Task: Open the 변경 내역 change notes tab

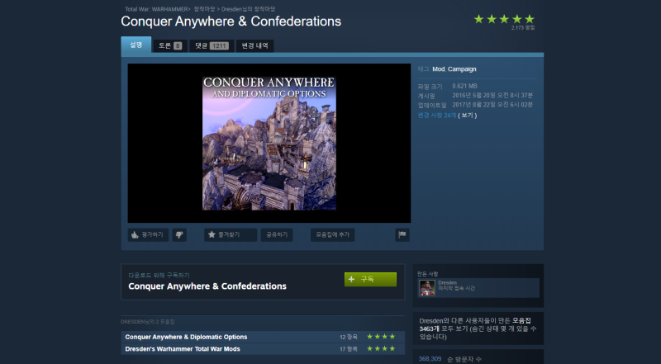Action: pyautogui.click(x=255, y=46)
